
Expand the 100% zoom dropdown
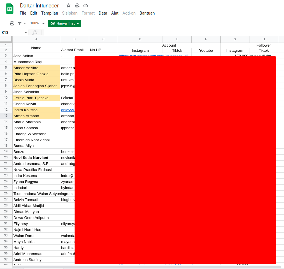[43, 24]
